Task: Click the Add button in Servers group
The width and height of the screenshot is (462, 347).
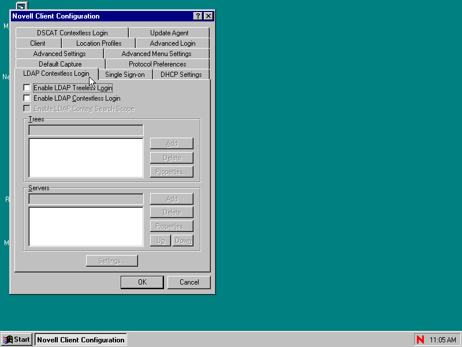Action: [172, 199]
